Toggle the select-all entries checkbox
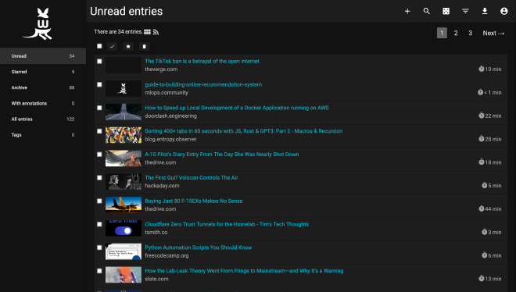This screenshot has width=516, height=292. coord(99,46)
